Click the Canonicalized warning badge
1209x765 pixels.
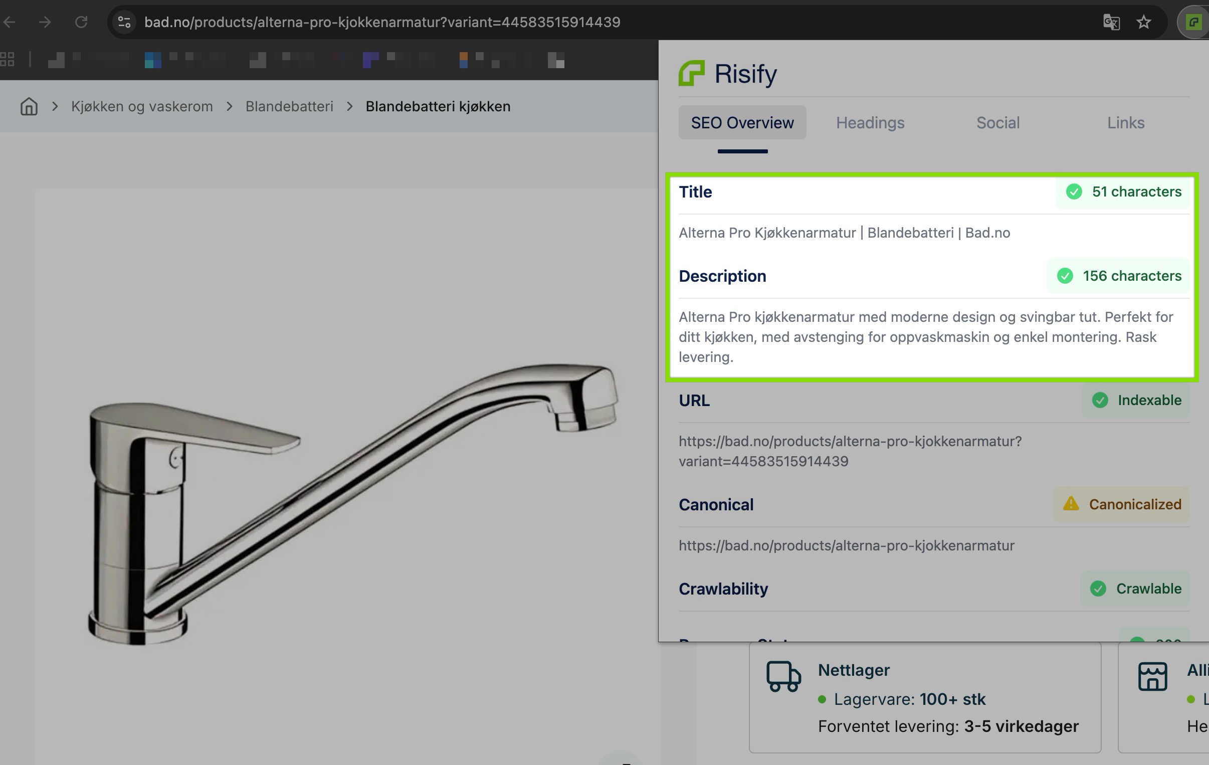1122,504
